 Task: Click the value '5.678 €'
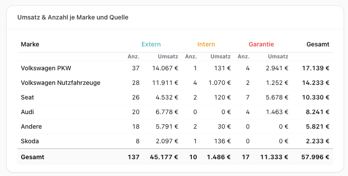277,97
